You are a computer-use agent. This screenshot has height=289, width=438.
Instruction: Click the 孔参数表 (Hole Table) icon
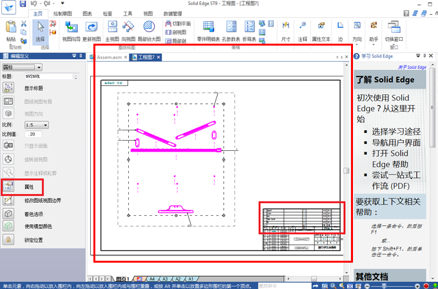[231, 28]
